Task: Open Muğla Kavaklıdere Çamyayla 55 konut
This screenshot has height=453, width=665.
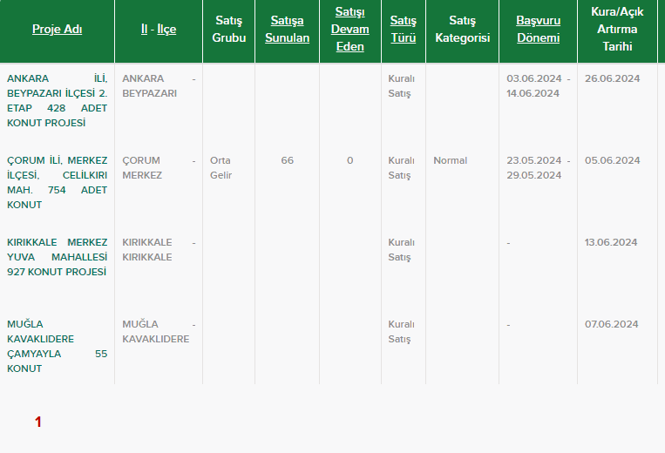Action: (57, 346)
